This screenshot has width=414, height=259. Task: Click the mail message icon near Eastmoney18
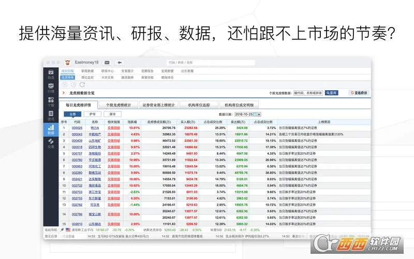point(107,62)
